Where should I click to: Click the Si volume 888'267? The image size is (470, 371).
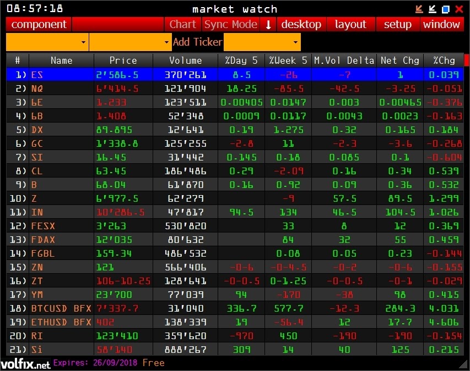point(186,350)
